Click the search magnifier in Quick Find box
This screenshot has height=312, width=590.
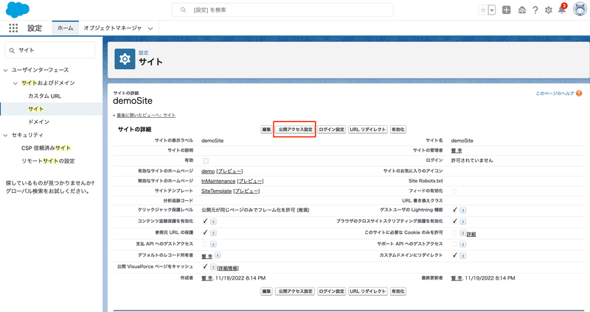(x=12, y=50)
